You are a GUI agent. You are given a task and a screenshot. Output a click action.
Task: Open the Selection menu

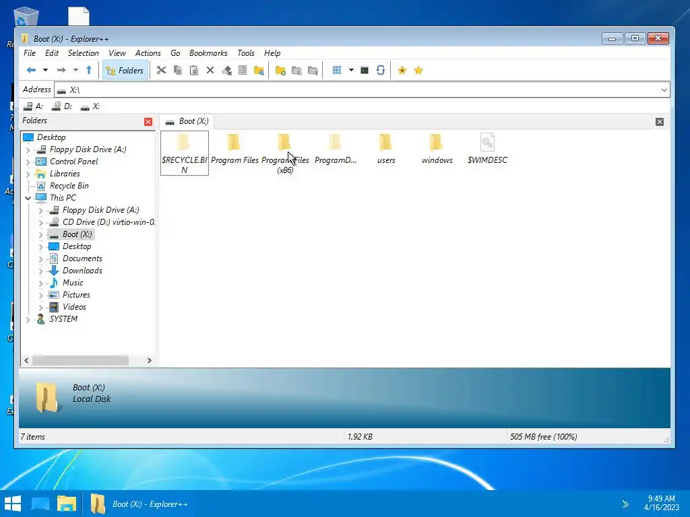tap(83, 53)
